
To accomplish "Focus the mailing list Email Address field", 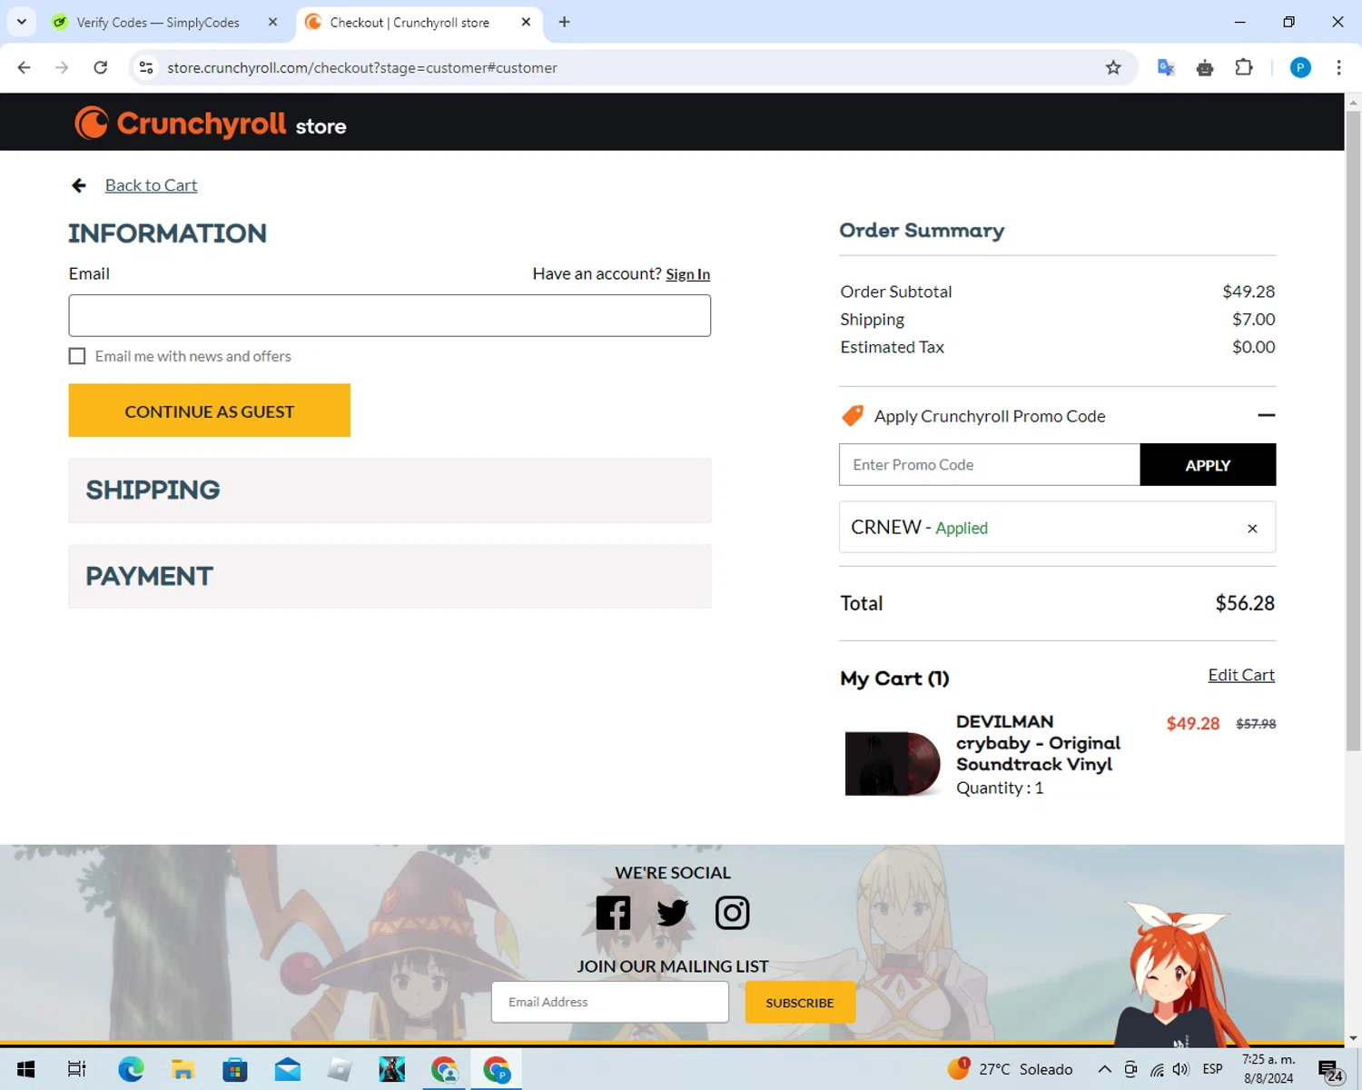I will pyautogui.click(x=610, y=1002).
